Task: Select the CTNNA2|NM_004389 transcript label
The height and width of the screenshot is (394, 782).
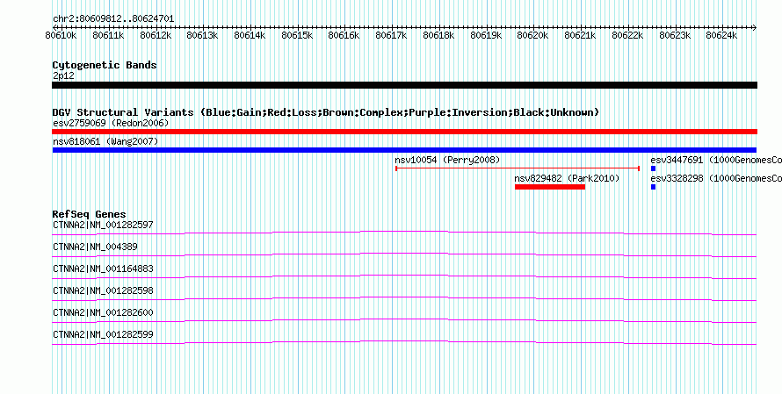Action: (95, 247)
